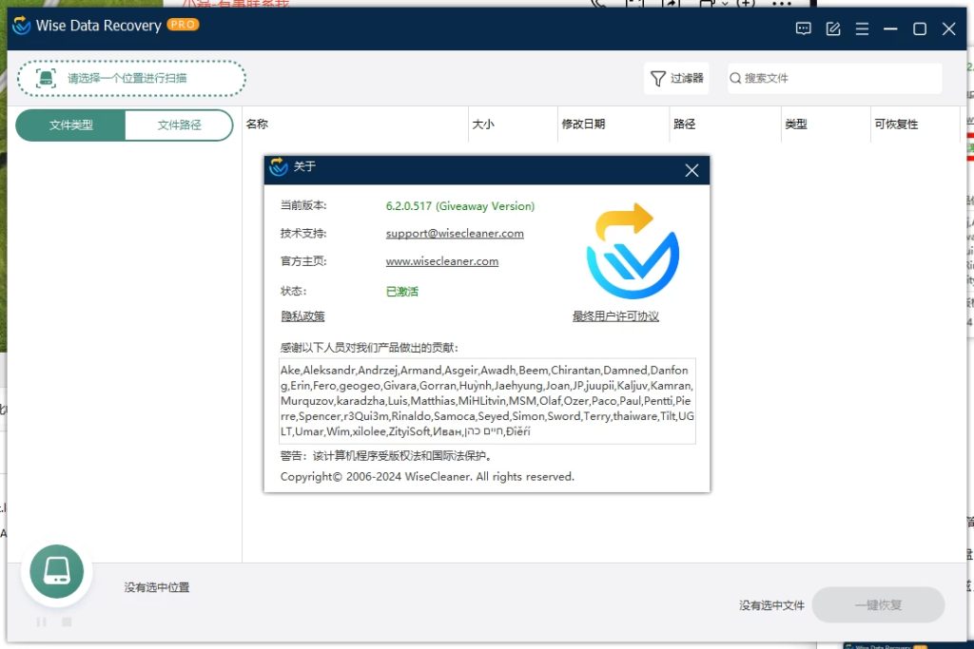Click the version text 6.2.0.517
Image resolution: width=974 pixels, height=649 pixels.
(459, 206)
